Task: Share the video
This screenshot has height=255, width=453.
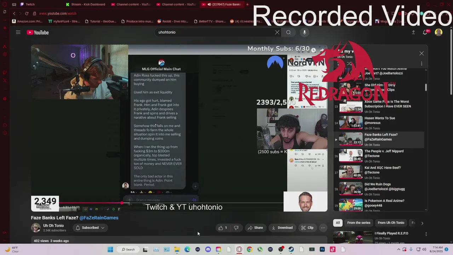Action: (x=255, y=228)
